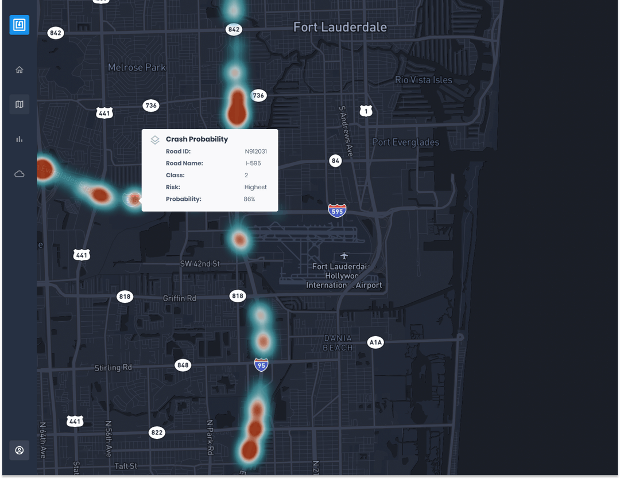620x479 pixels.
Task: Click the US 441 shield near Melrose Park
Action: (x=104, y=113)
